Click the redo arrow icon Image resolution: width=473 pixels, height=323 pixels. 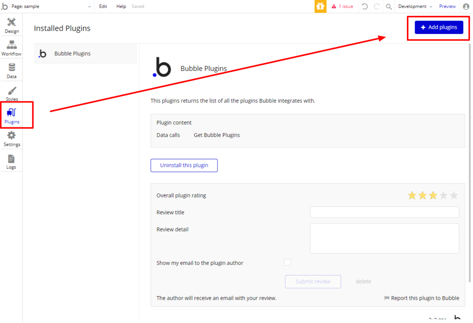377,6
